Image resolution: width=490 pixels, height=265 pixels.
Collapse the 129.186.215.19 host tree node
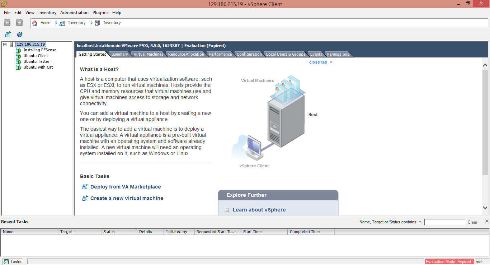pos(5,45)
